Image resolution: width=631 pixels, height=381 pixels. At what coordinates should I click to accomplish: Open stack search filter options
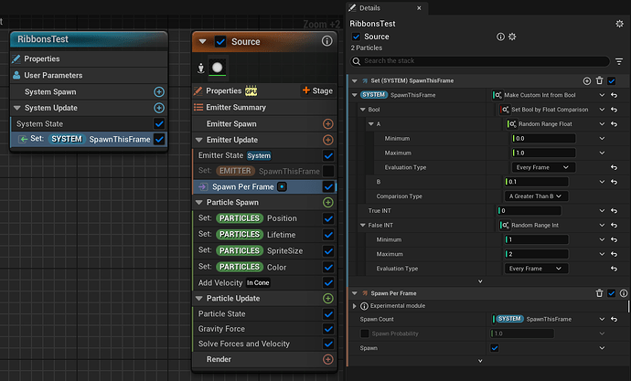coord(619,61)
